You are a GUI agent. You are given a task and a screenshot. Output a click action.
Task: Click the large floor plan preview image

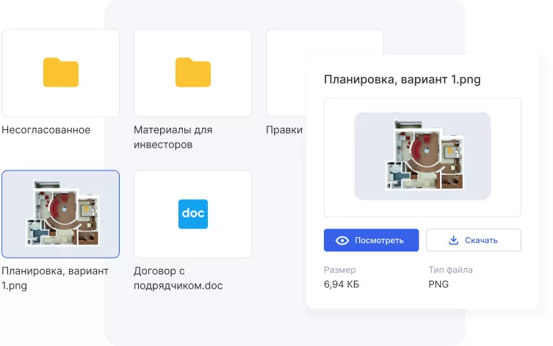(x=422, y=156)
